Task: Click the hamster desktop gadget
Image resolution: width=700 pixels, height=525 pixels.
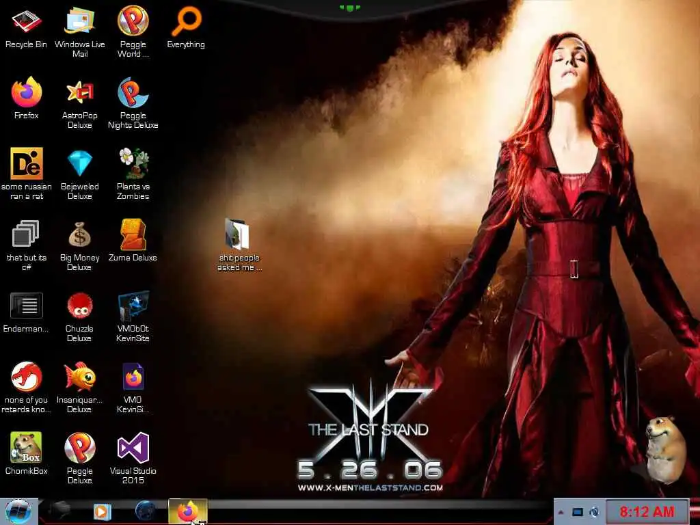Action: [665, 450]
